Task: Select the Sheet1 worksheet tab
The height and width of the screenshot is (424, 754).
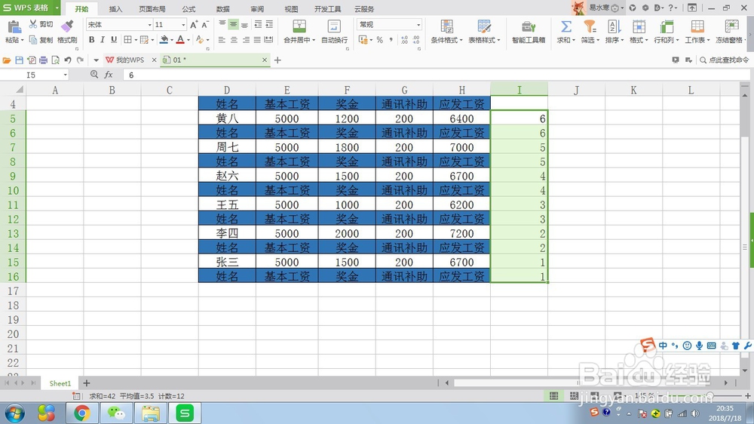Action: (60, 383)
